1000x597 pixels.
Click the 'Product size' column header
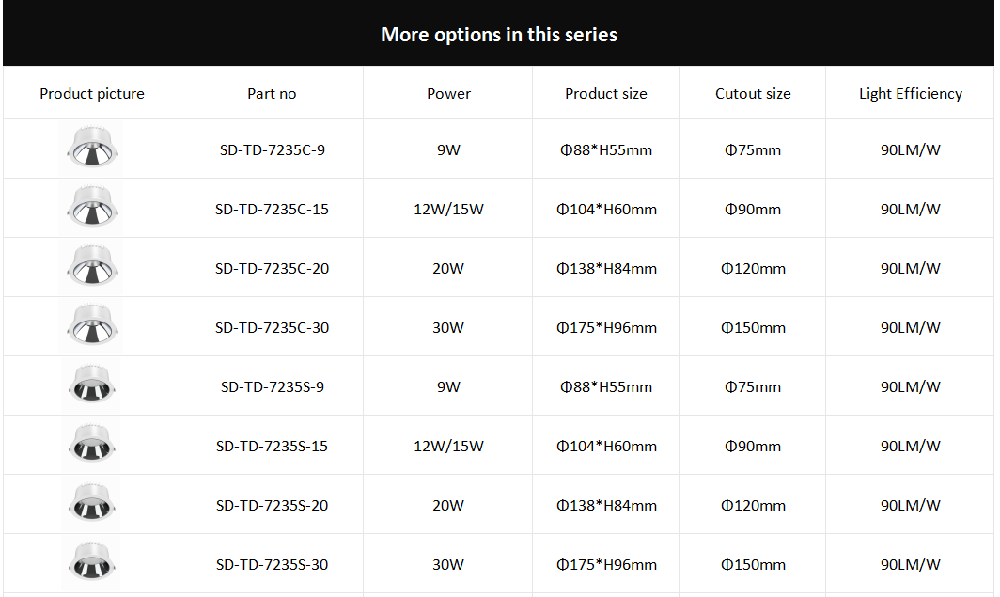pyautogui.click(x=606, y=93)
